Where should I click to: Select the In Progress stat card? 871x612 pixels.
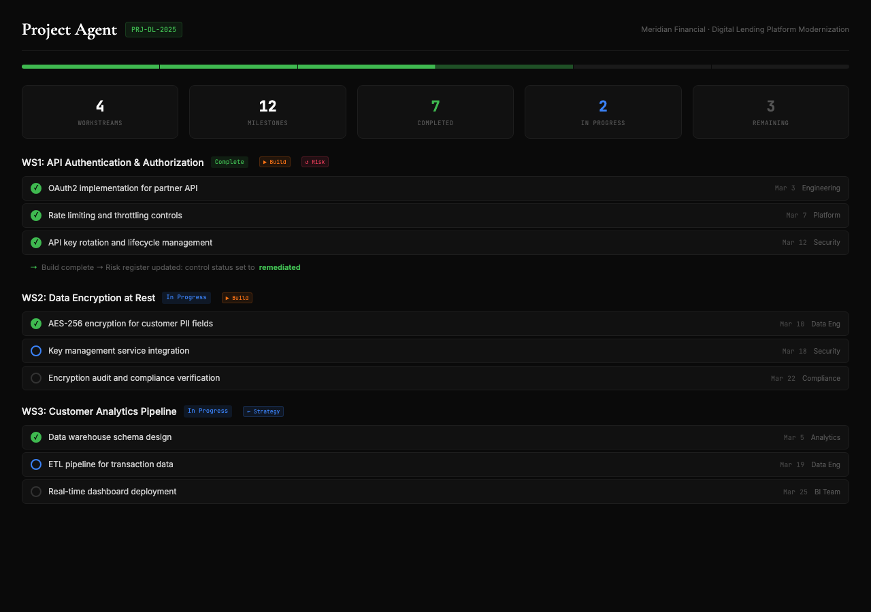(602, 112)
